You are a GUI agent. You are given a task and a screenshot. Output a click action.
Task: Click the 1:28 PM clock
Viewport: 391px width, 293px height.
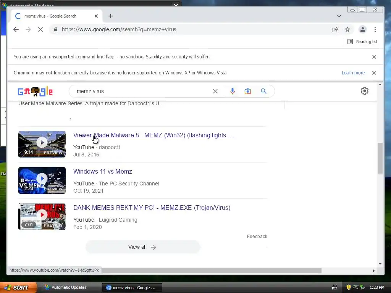coord(377,288)
